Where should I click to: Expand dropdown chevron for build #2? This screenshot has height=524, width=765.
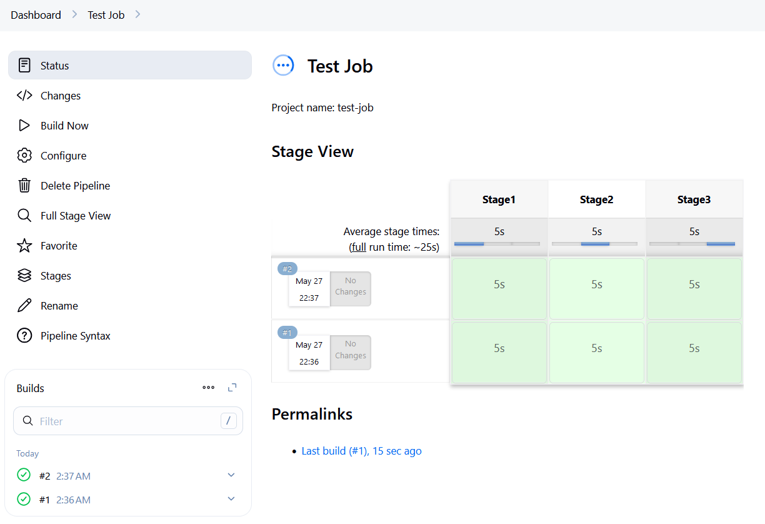coord(231,475)
